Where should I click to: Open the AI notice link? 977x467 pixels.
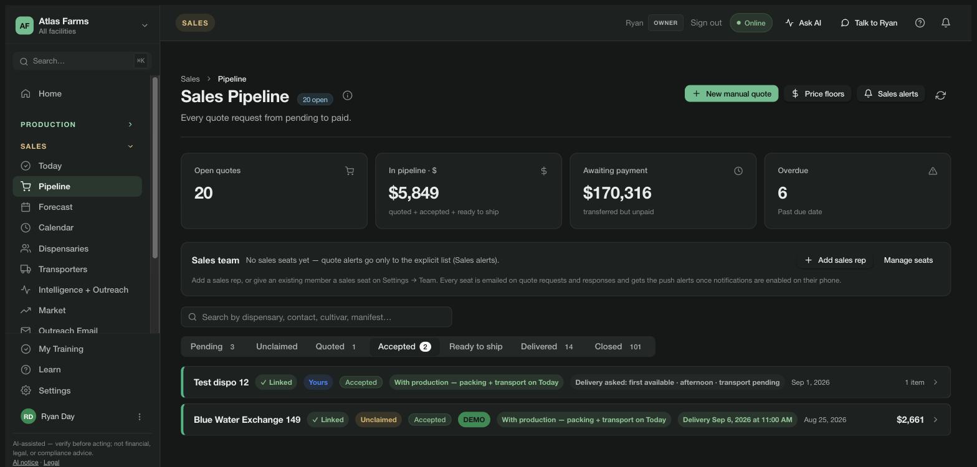(26, 462)
